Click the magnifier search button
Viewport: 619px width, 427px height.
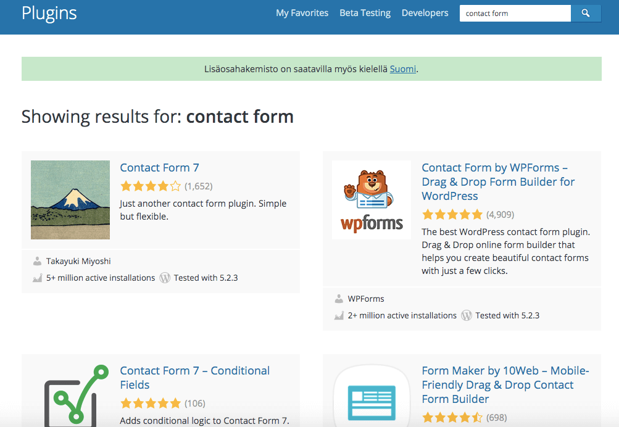click(586, 14)
